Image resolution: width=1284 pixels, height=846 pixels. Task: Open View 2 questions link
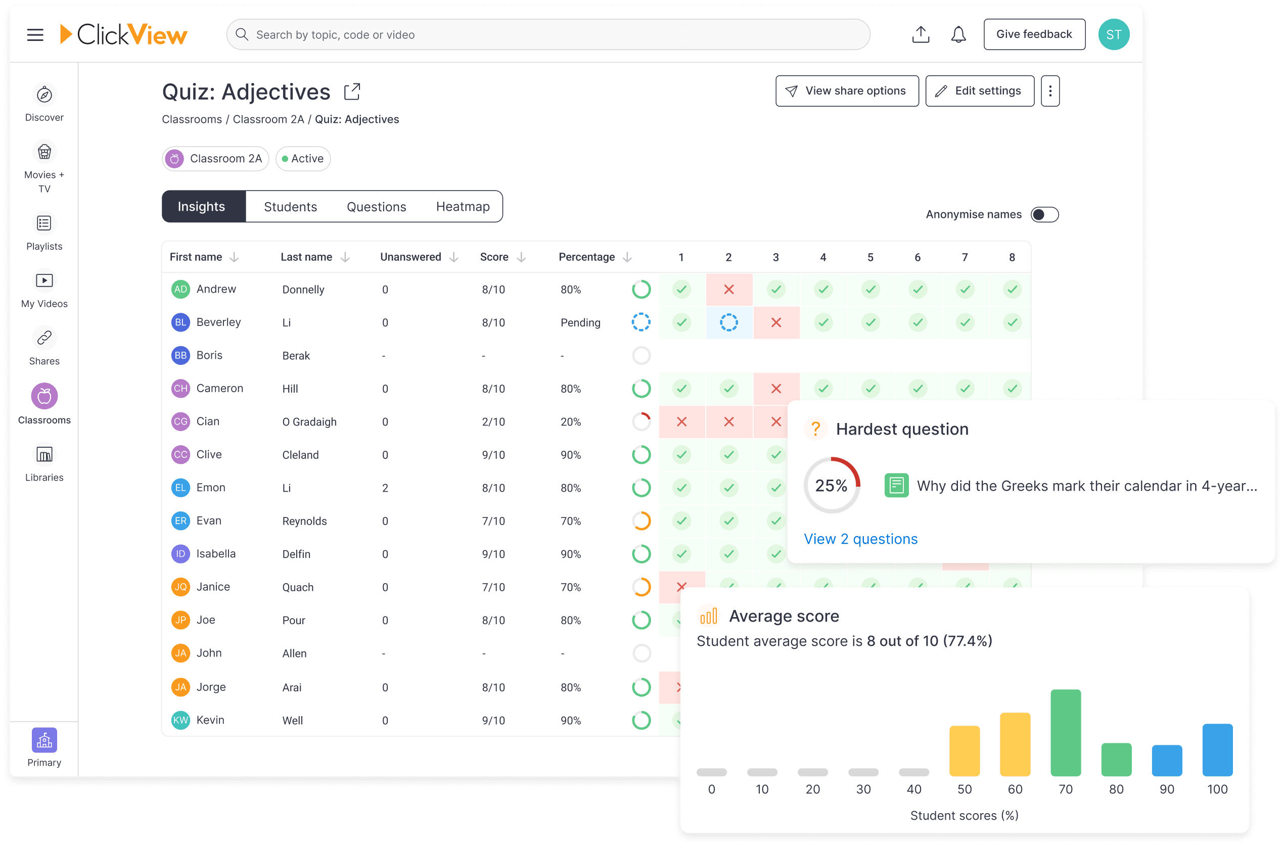[860, 538]
